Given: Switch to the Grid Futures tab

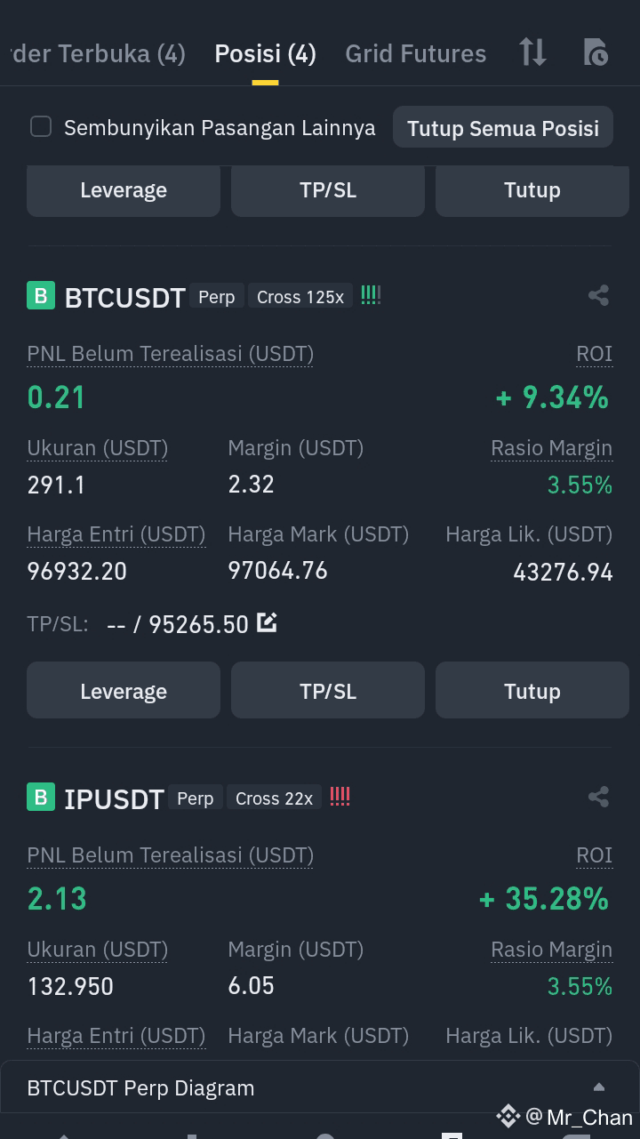Looking at the screenshot, I should tap(415, 53).
